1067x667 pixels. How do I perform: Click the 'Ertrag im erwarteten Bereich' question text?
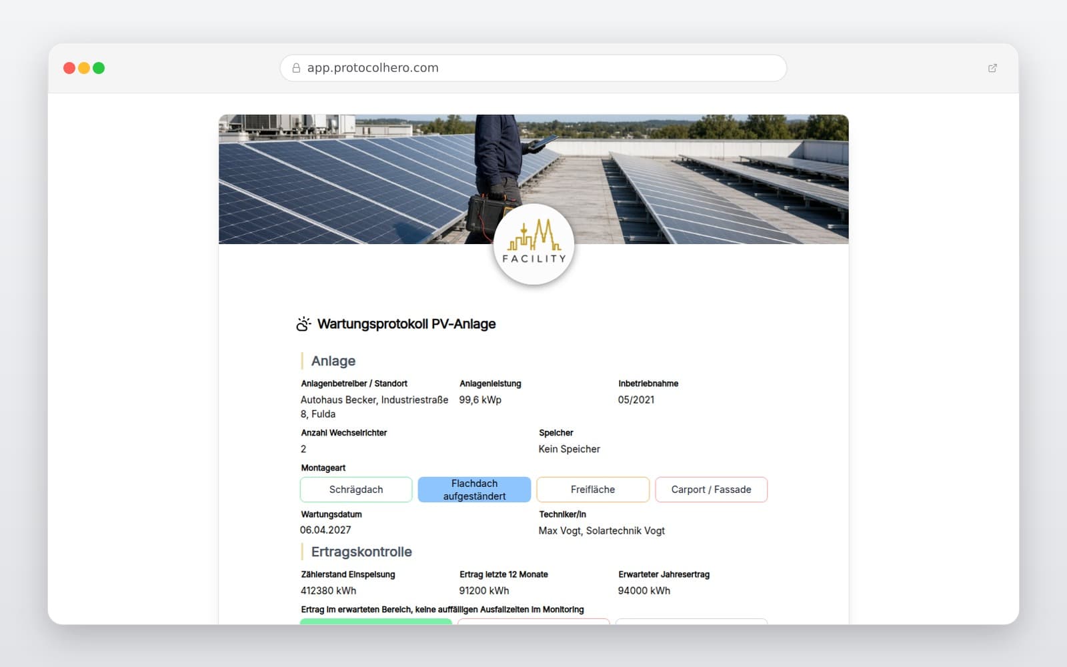(x=442, y=610)
